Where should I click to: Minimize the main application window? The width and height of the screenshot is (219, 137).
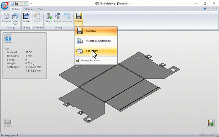click(196, 3)
